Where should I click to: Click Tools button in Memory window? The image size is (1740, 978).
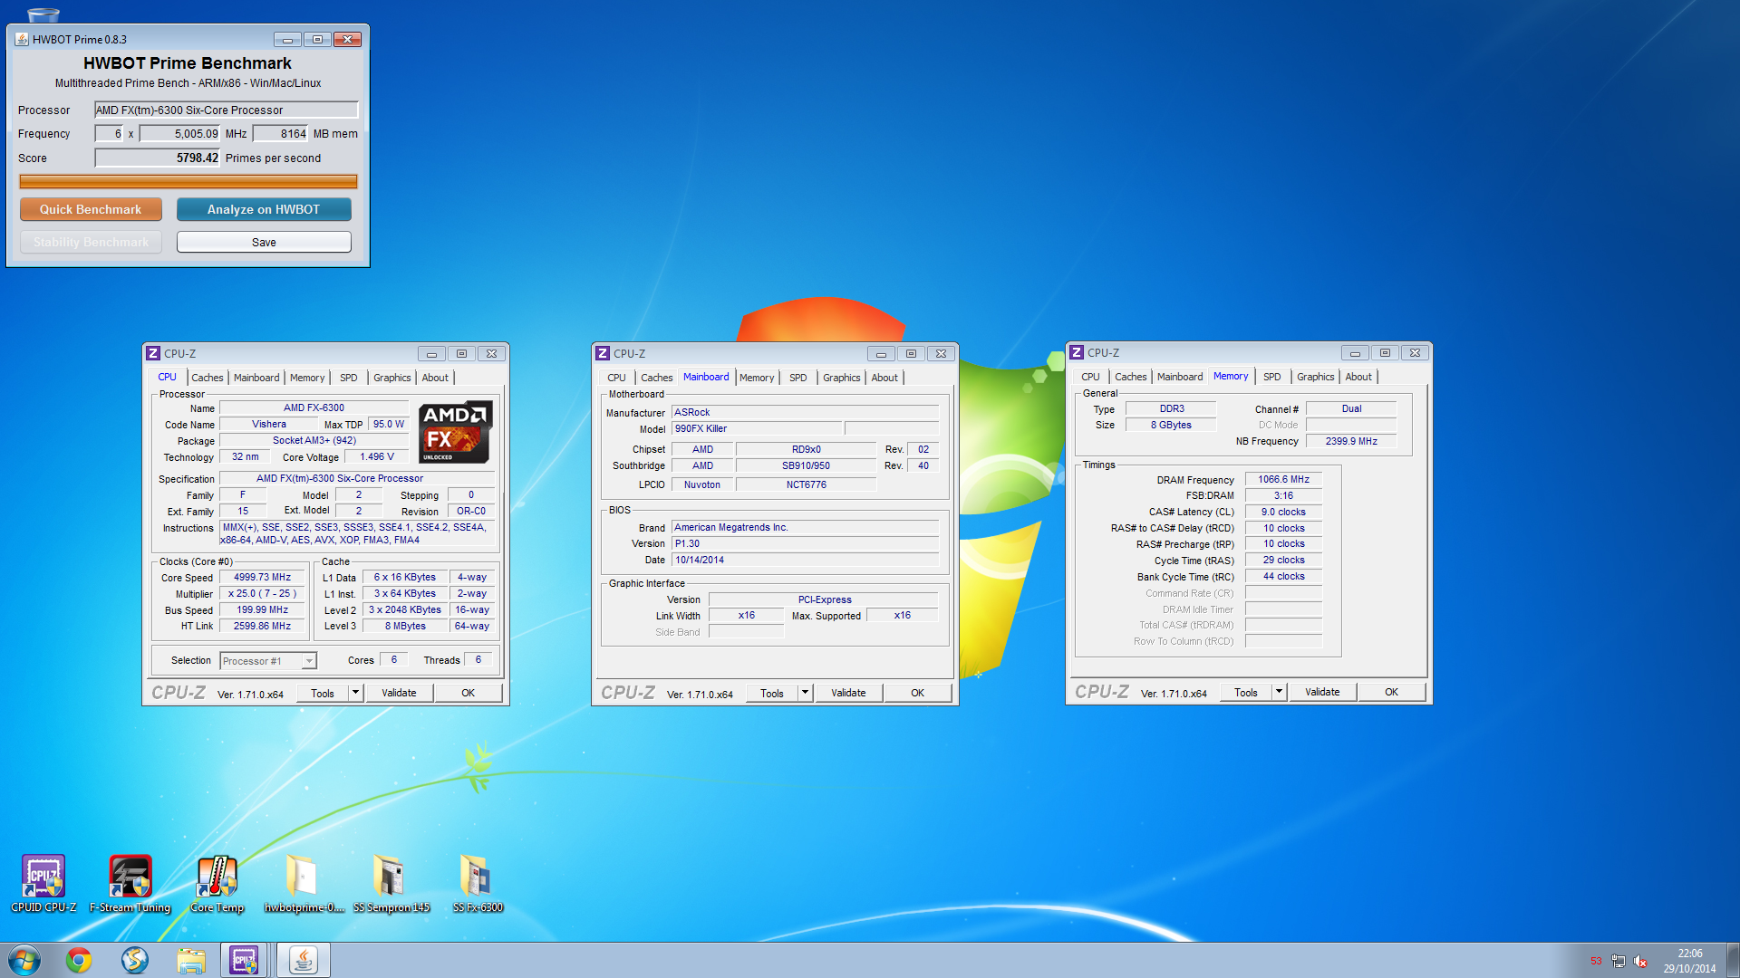click(x=1245, y=692)
